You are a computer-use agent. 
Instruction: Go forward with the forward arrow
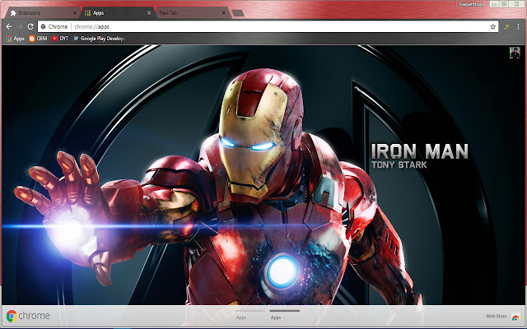pos(20,26)
